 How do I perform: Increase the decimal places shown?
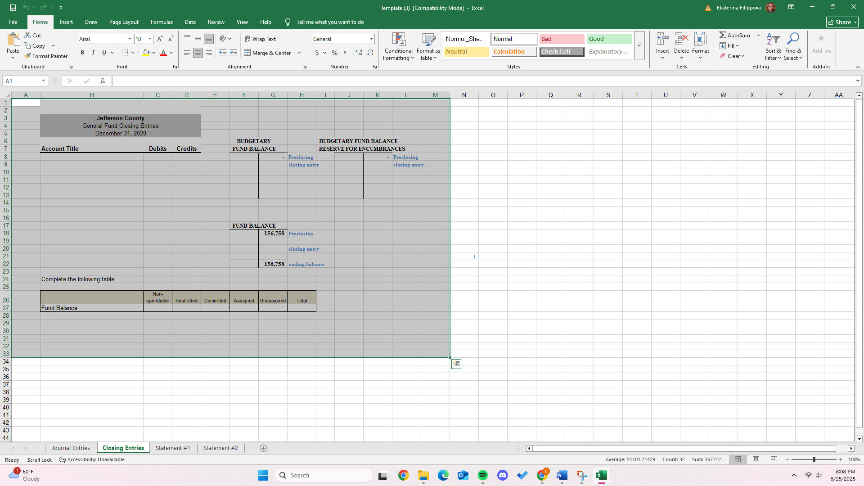359,53
